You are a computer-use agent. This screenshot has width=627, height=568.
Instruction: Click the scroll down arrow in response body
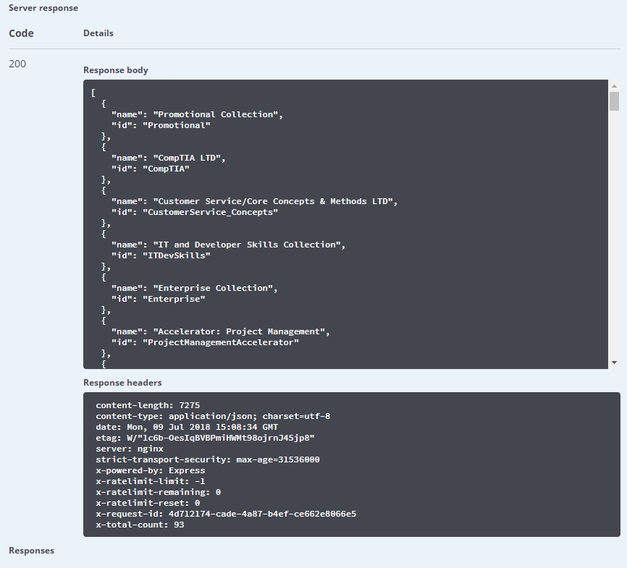tap(614, 363)
